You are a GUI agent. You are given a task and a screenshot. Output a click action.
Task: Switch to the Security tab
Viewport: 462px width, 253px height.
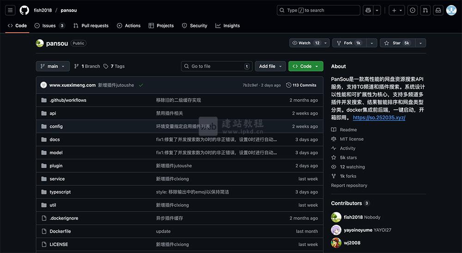coord(195,25)
